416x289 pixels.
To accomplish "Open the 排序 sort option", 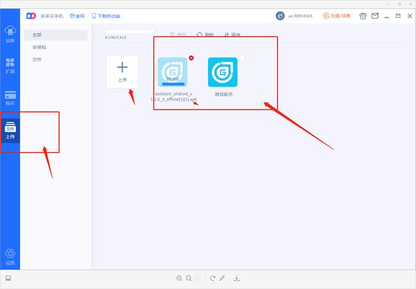I will pyautogui.click(x=232, y=34).
